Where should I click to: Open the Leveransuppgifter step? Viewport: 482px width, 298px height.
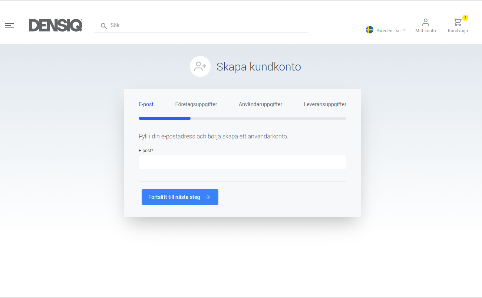325,104
